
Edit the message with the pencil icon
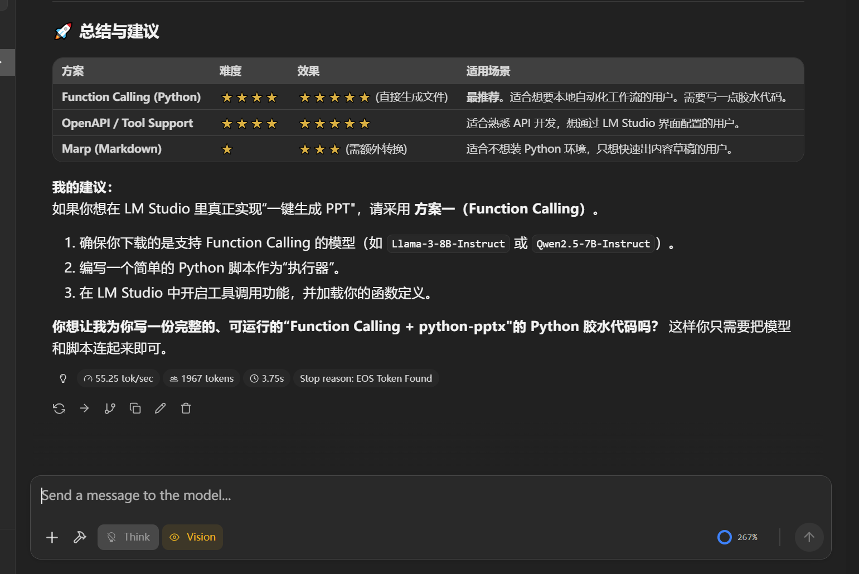click(x=161, y=408)
